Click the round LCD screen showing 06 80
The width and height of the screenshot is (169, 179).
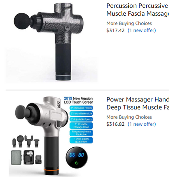click(76, 157)
